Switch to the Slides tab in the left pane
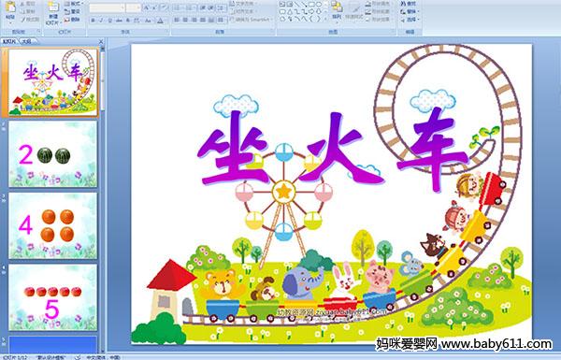Screen dimensions: 561x360 point(9,41)
